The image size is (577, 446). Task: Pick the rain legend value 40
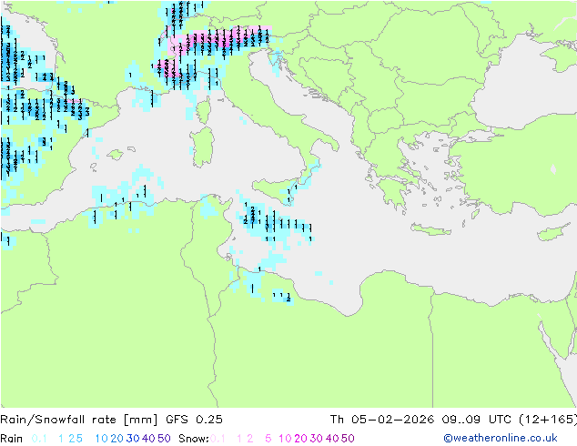pyautogui.click(x=148, y=439)
